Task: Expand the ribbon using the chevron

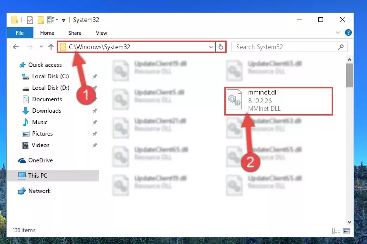Action: point(338,32)
